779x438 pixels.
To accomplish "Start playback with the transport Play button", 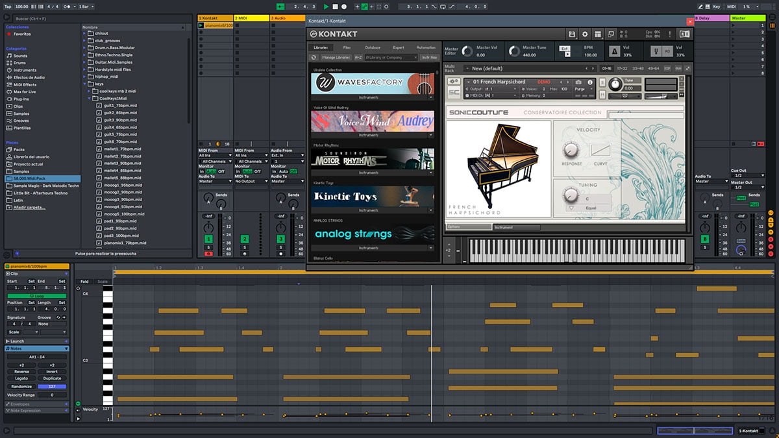I will 327,6.
